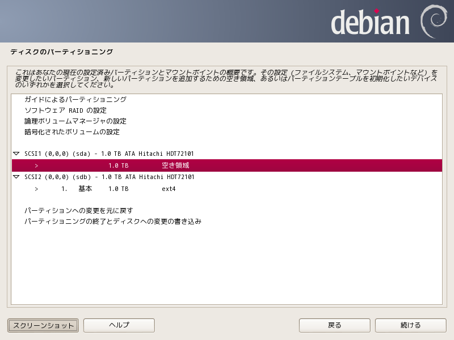Proceed using the 続ける button
454x340 pixels.
(410, 325)
